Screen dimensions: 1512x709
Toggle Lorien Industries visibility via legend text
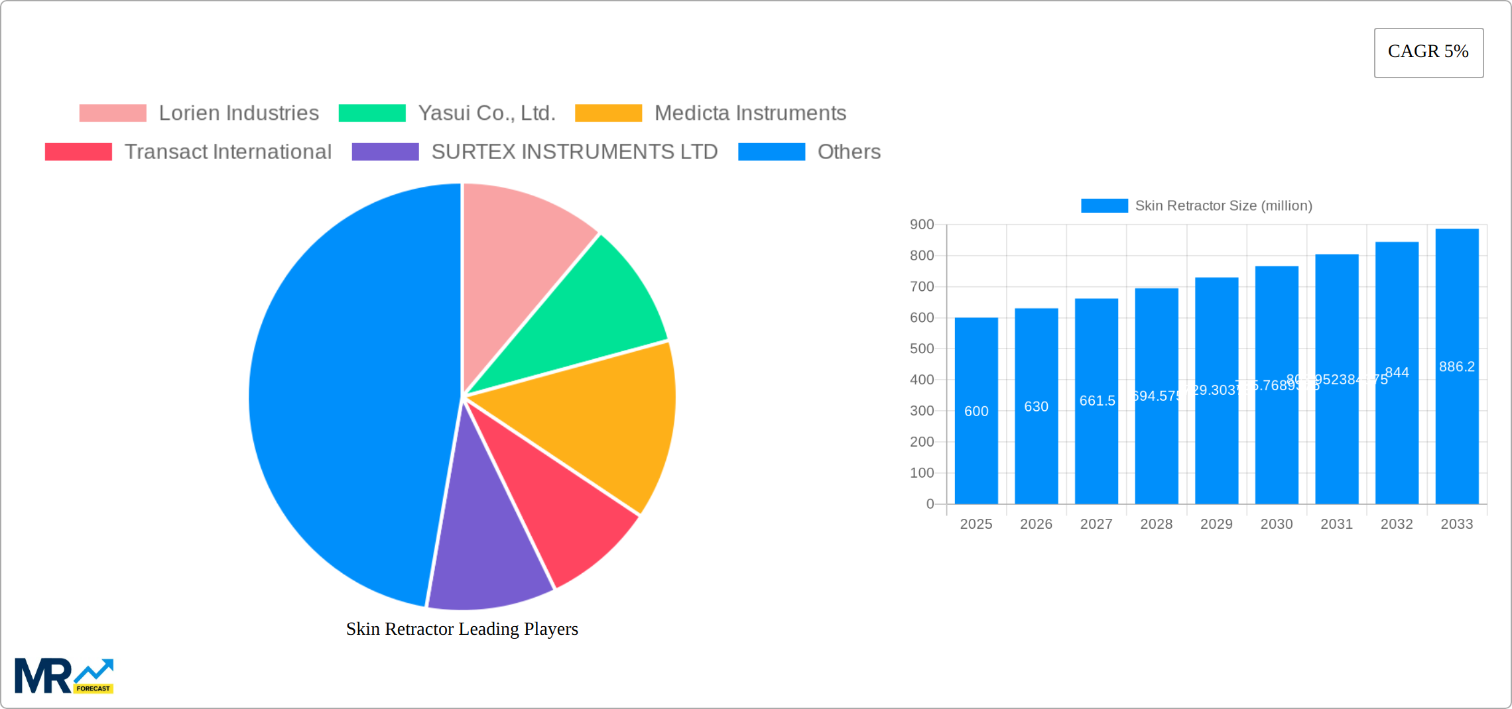238,113
